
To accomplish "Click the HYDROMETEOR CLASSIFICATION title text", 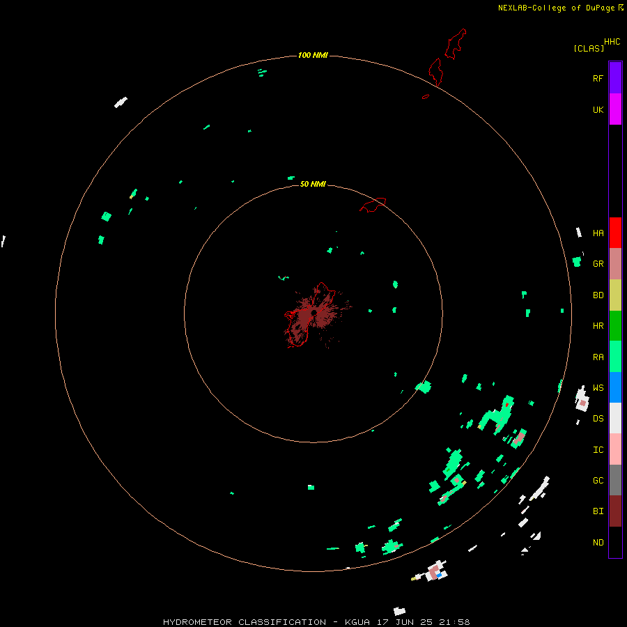I will point(245,622).
